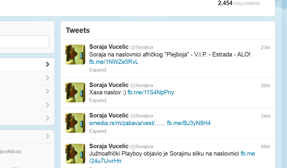Open avatar on the 48m tweet
The height and width of the screenshot is (168, 287).
75,154
